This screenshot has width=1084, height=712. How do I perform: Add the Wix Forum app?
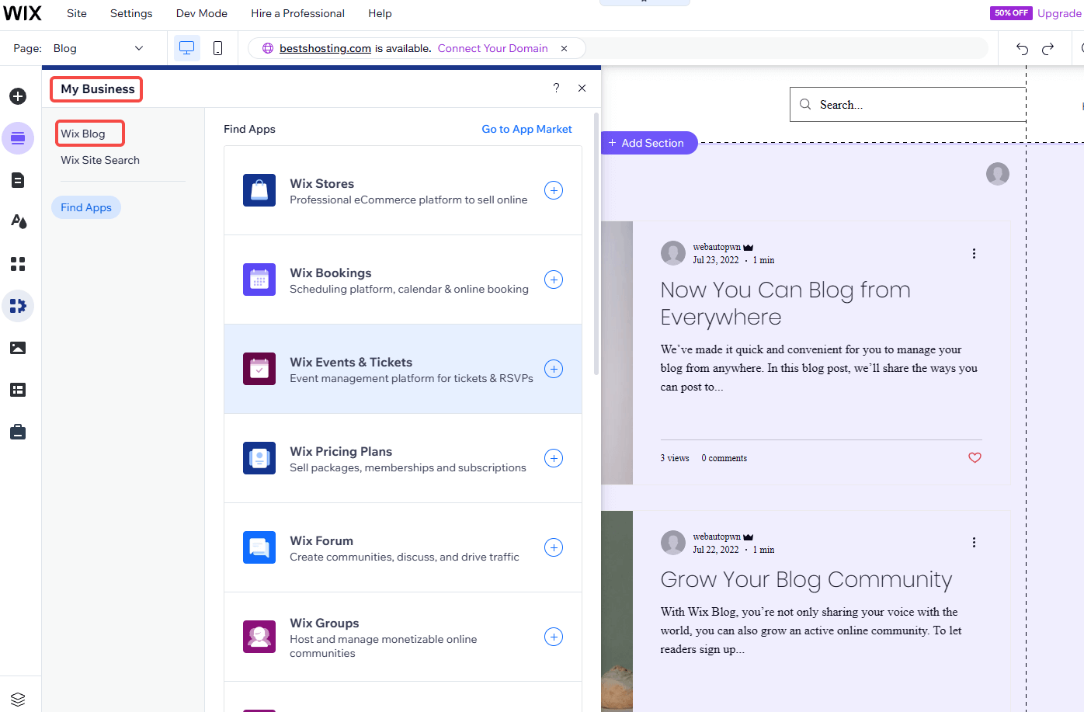point(554,547)
